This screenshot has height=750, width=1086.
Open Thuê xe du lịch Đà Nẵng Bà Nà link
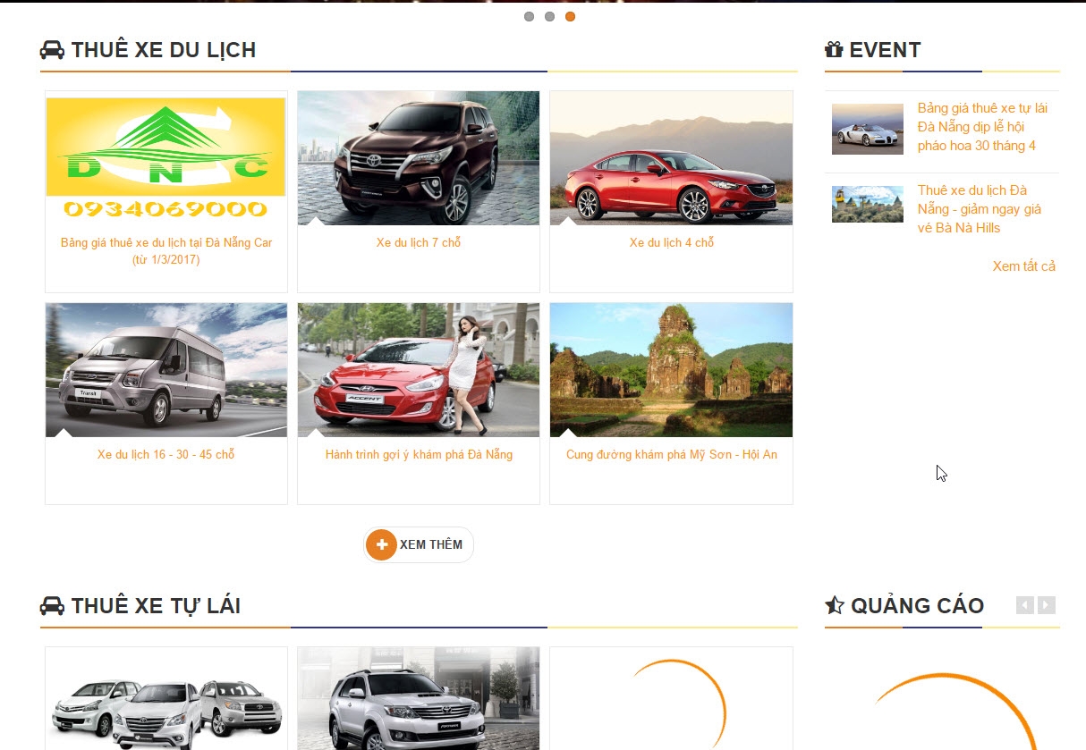(980, 209)
